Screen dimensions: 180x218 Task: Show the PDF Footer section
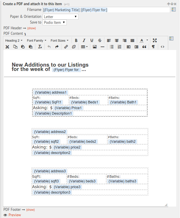point(30,210)
